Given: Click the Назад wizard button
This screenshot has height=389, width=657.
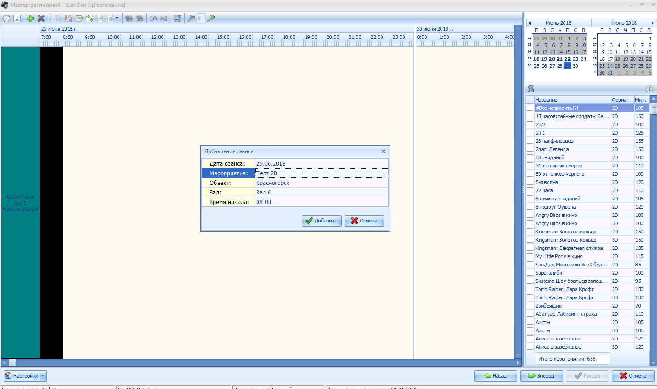Looking at the screenshot, I should click(x=496, y=376).
